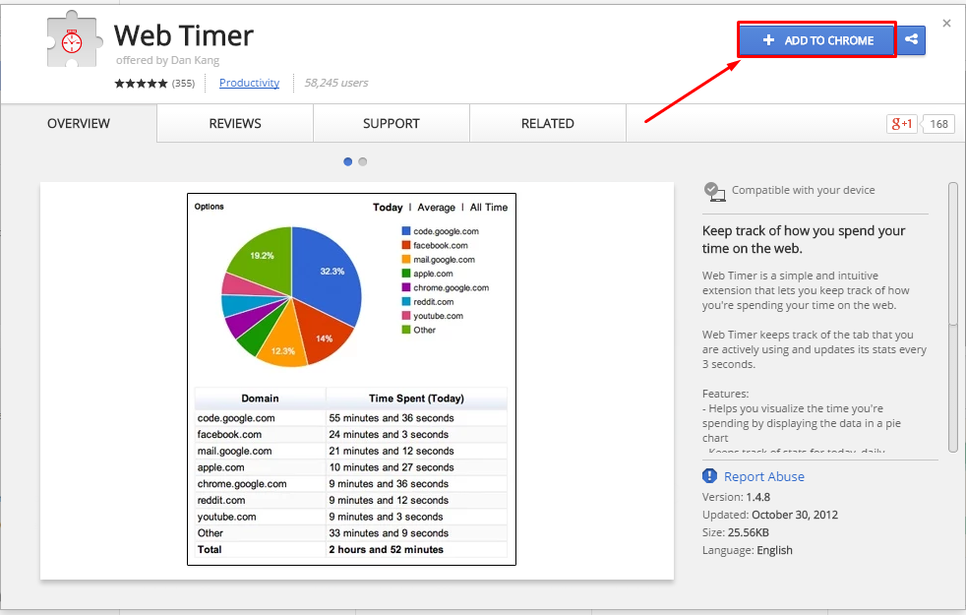Click the Version 1.4.8 text

point(736,497)
